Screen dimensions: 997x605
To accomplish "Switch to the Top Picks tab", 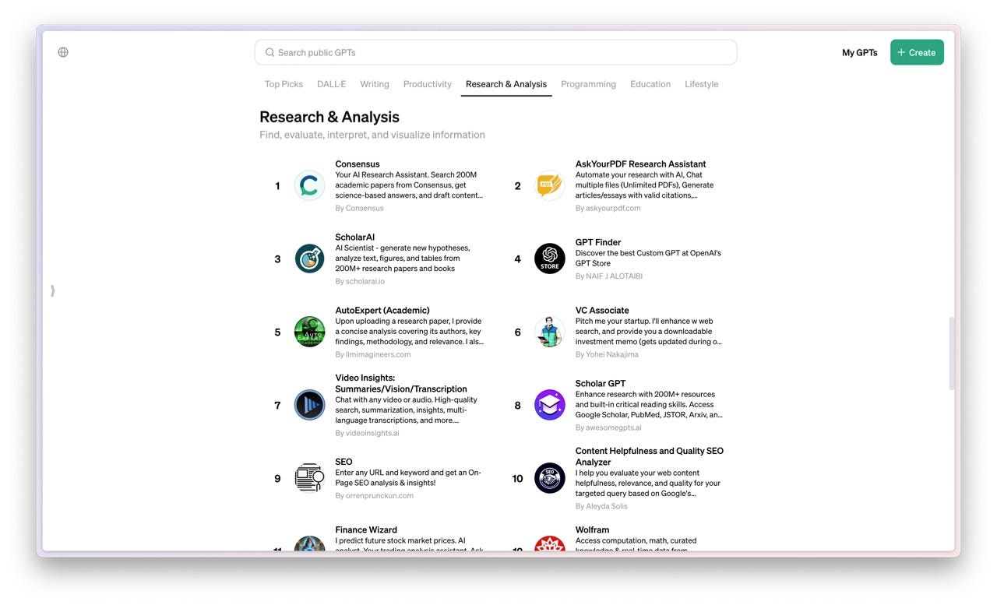I will click(284, 84).
